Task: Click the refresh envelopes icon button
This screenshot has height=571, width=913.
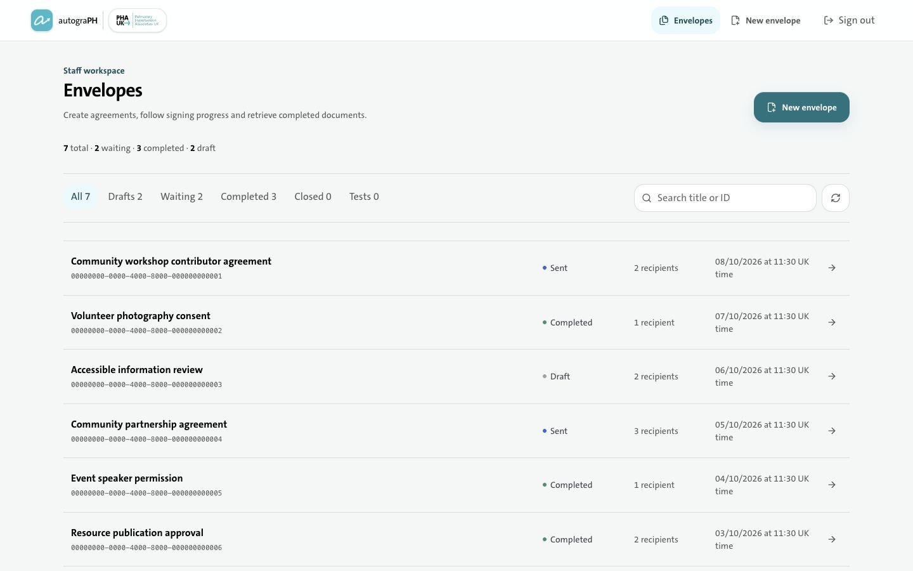Action: 836,198
